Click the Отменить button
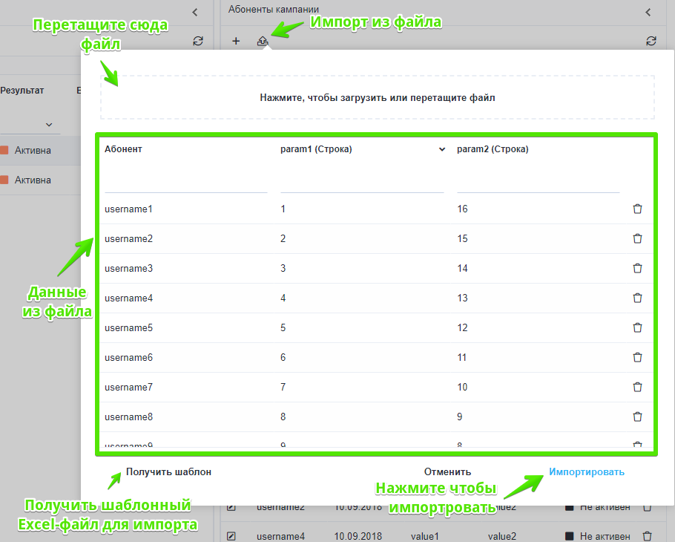 coord(447,472)
